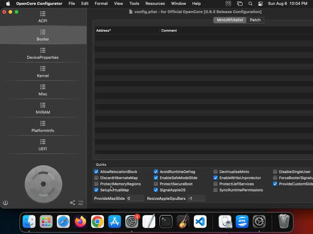Open the Trash in the Dock
Viewport: 313px width, 234px height.
click(x=284, y=222)
